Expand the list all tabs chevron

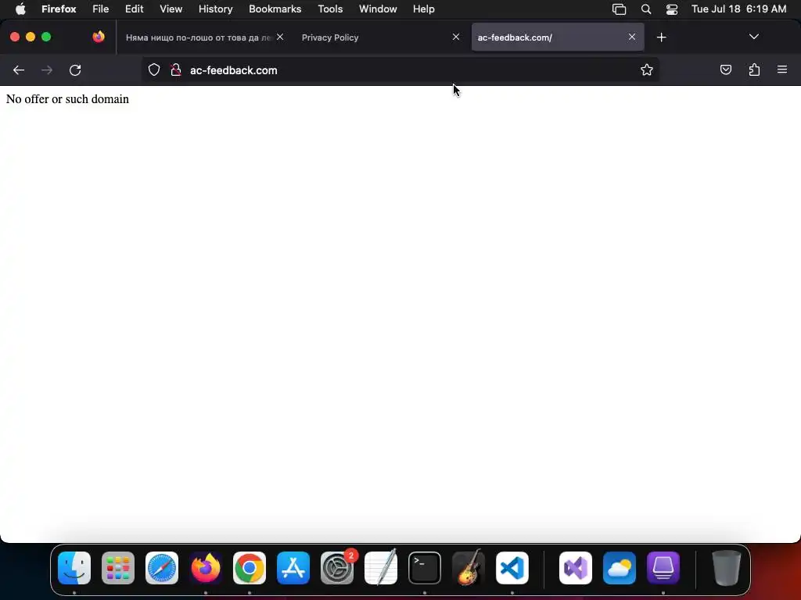click(x=754, y=37)
